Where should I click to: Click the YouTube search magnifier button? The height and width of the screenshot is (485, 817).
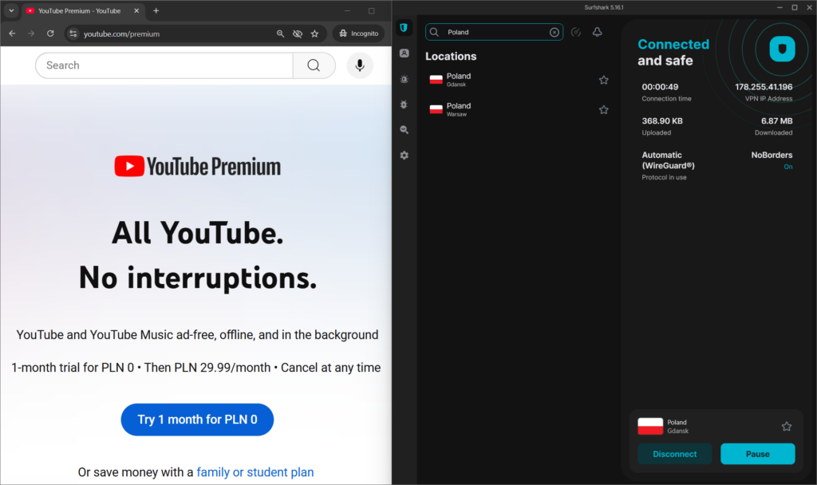point(314,65)
